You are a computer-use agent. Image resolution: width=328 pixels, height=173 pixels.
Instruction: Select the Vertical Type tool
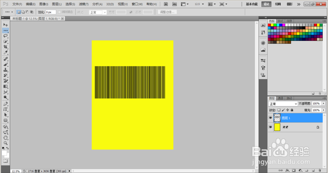point(6,109)
